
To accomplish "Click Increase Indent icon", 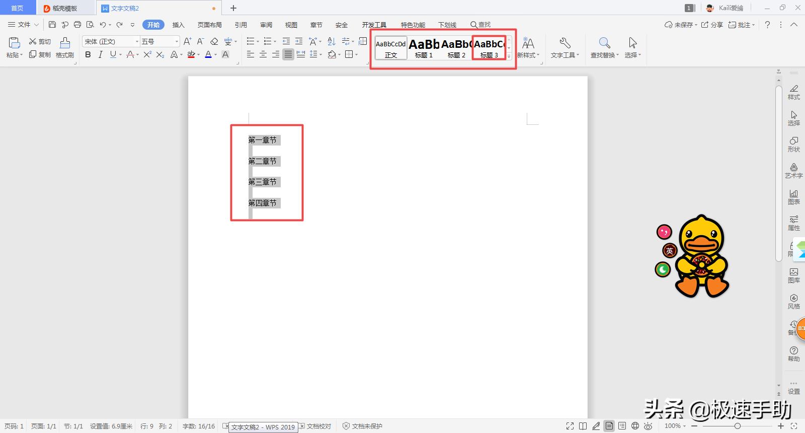I will tap(299, 41).
